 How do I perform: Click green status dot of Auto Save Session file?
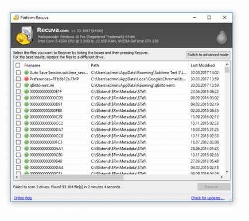26,72
